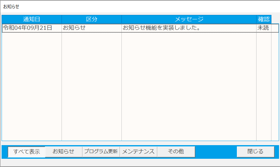Click blue bar gap between その他 and 閉じる
This screenshot has width=280, height=167.
216,152
